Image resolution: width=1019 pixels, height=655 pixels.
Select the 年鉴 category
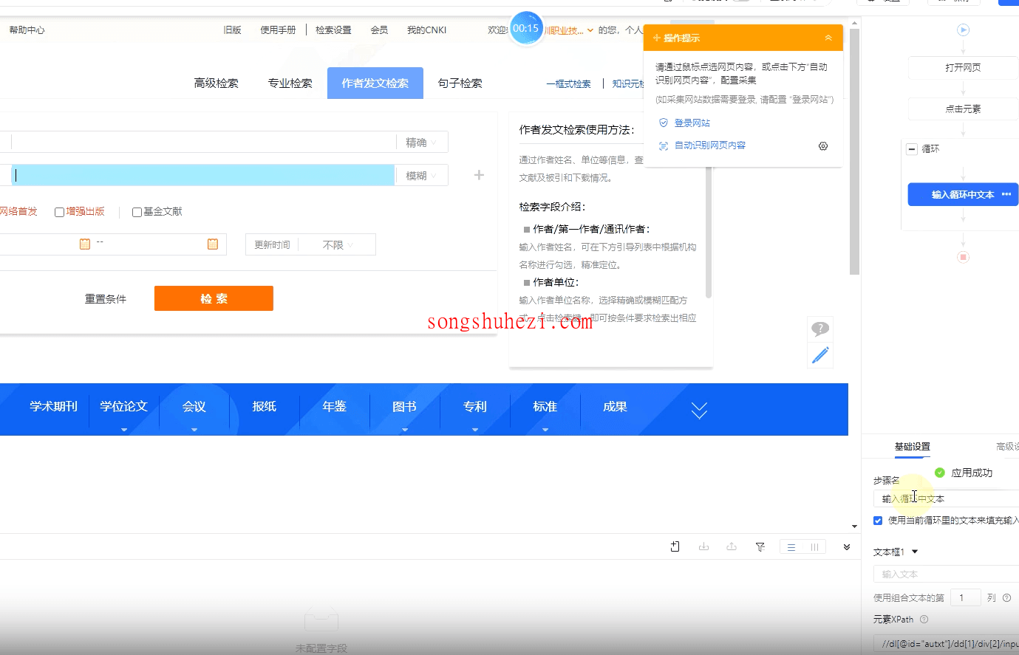335,407
